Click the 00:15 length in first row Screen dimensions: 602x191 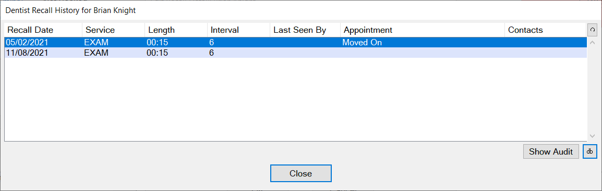(x=158, y=43)
